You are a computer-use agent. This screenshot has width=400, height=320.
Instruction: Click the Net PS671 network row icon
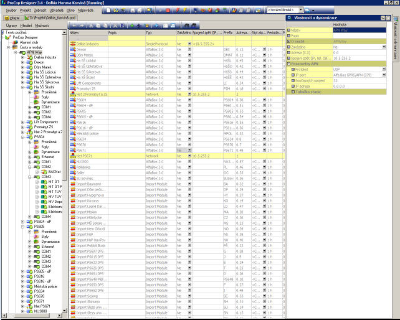point(73,156)
